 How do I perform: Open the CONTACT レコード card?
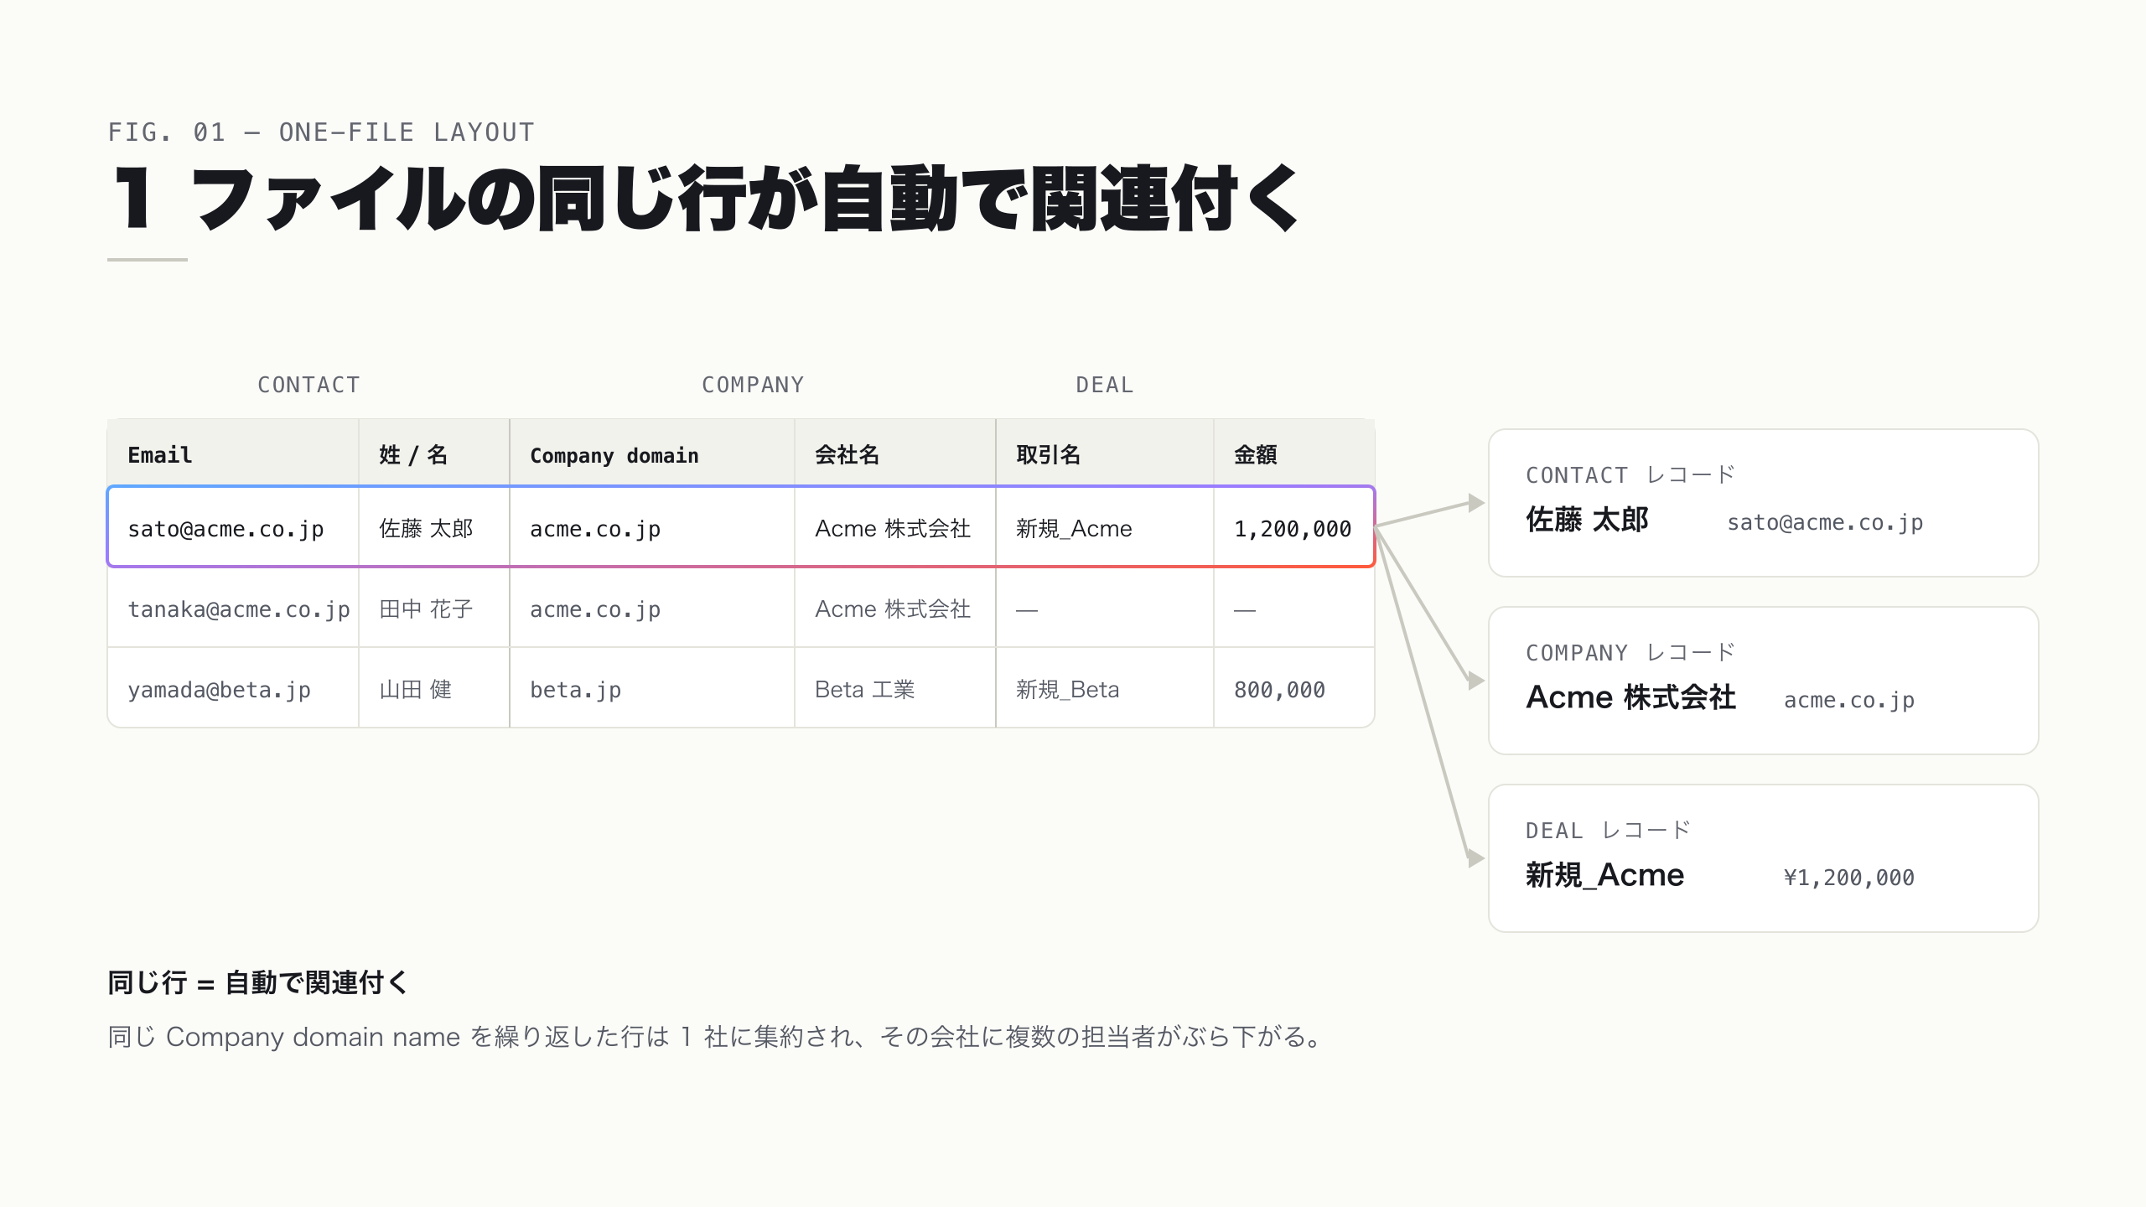tap(1764, 503)
